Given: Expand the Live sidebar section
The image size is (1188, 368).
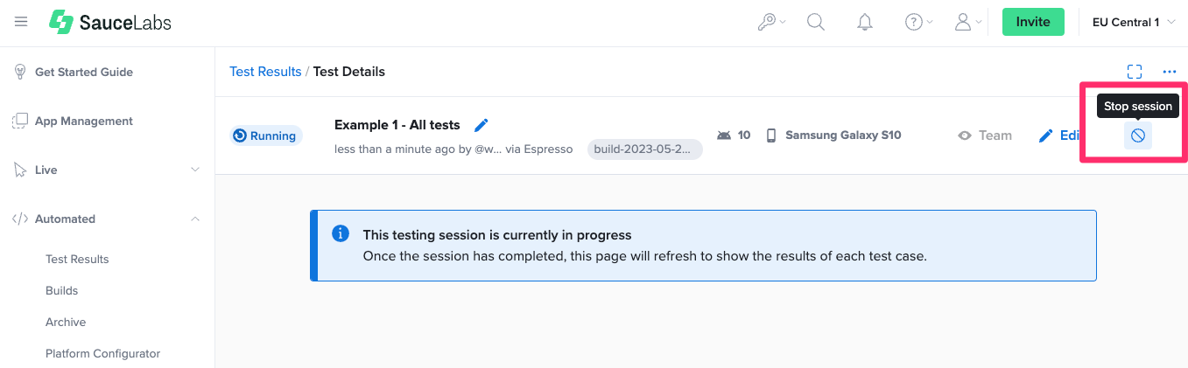Looking at the screenshot, I should click(107, 170).
